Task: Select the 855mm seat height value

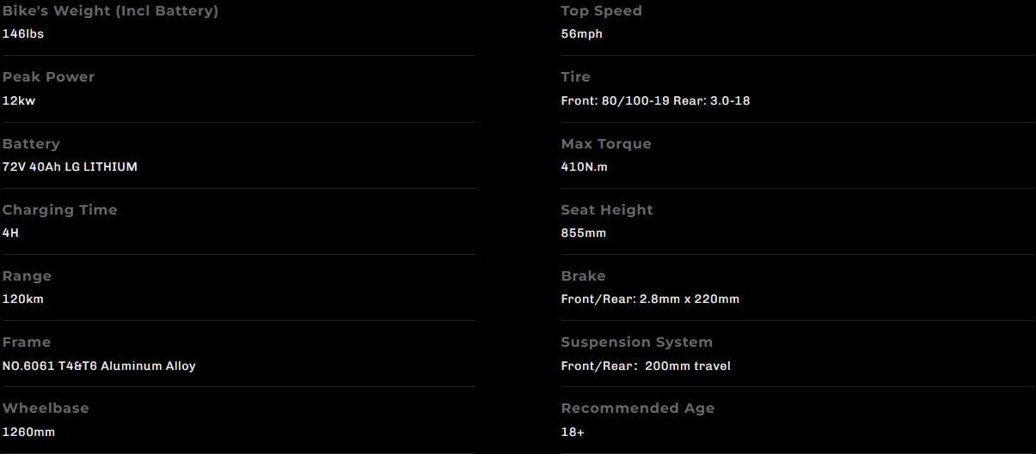Action: 584,233
